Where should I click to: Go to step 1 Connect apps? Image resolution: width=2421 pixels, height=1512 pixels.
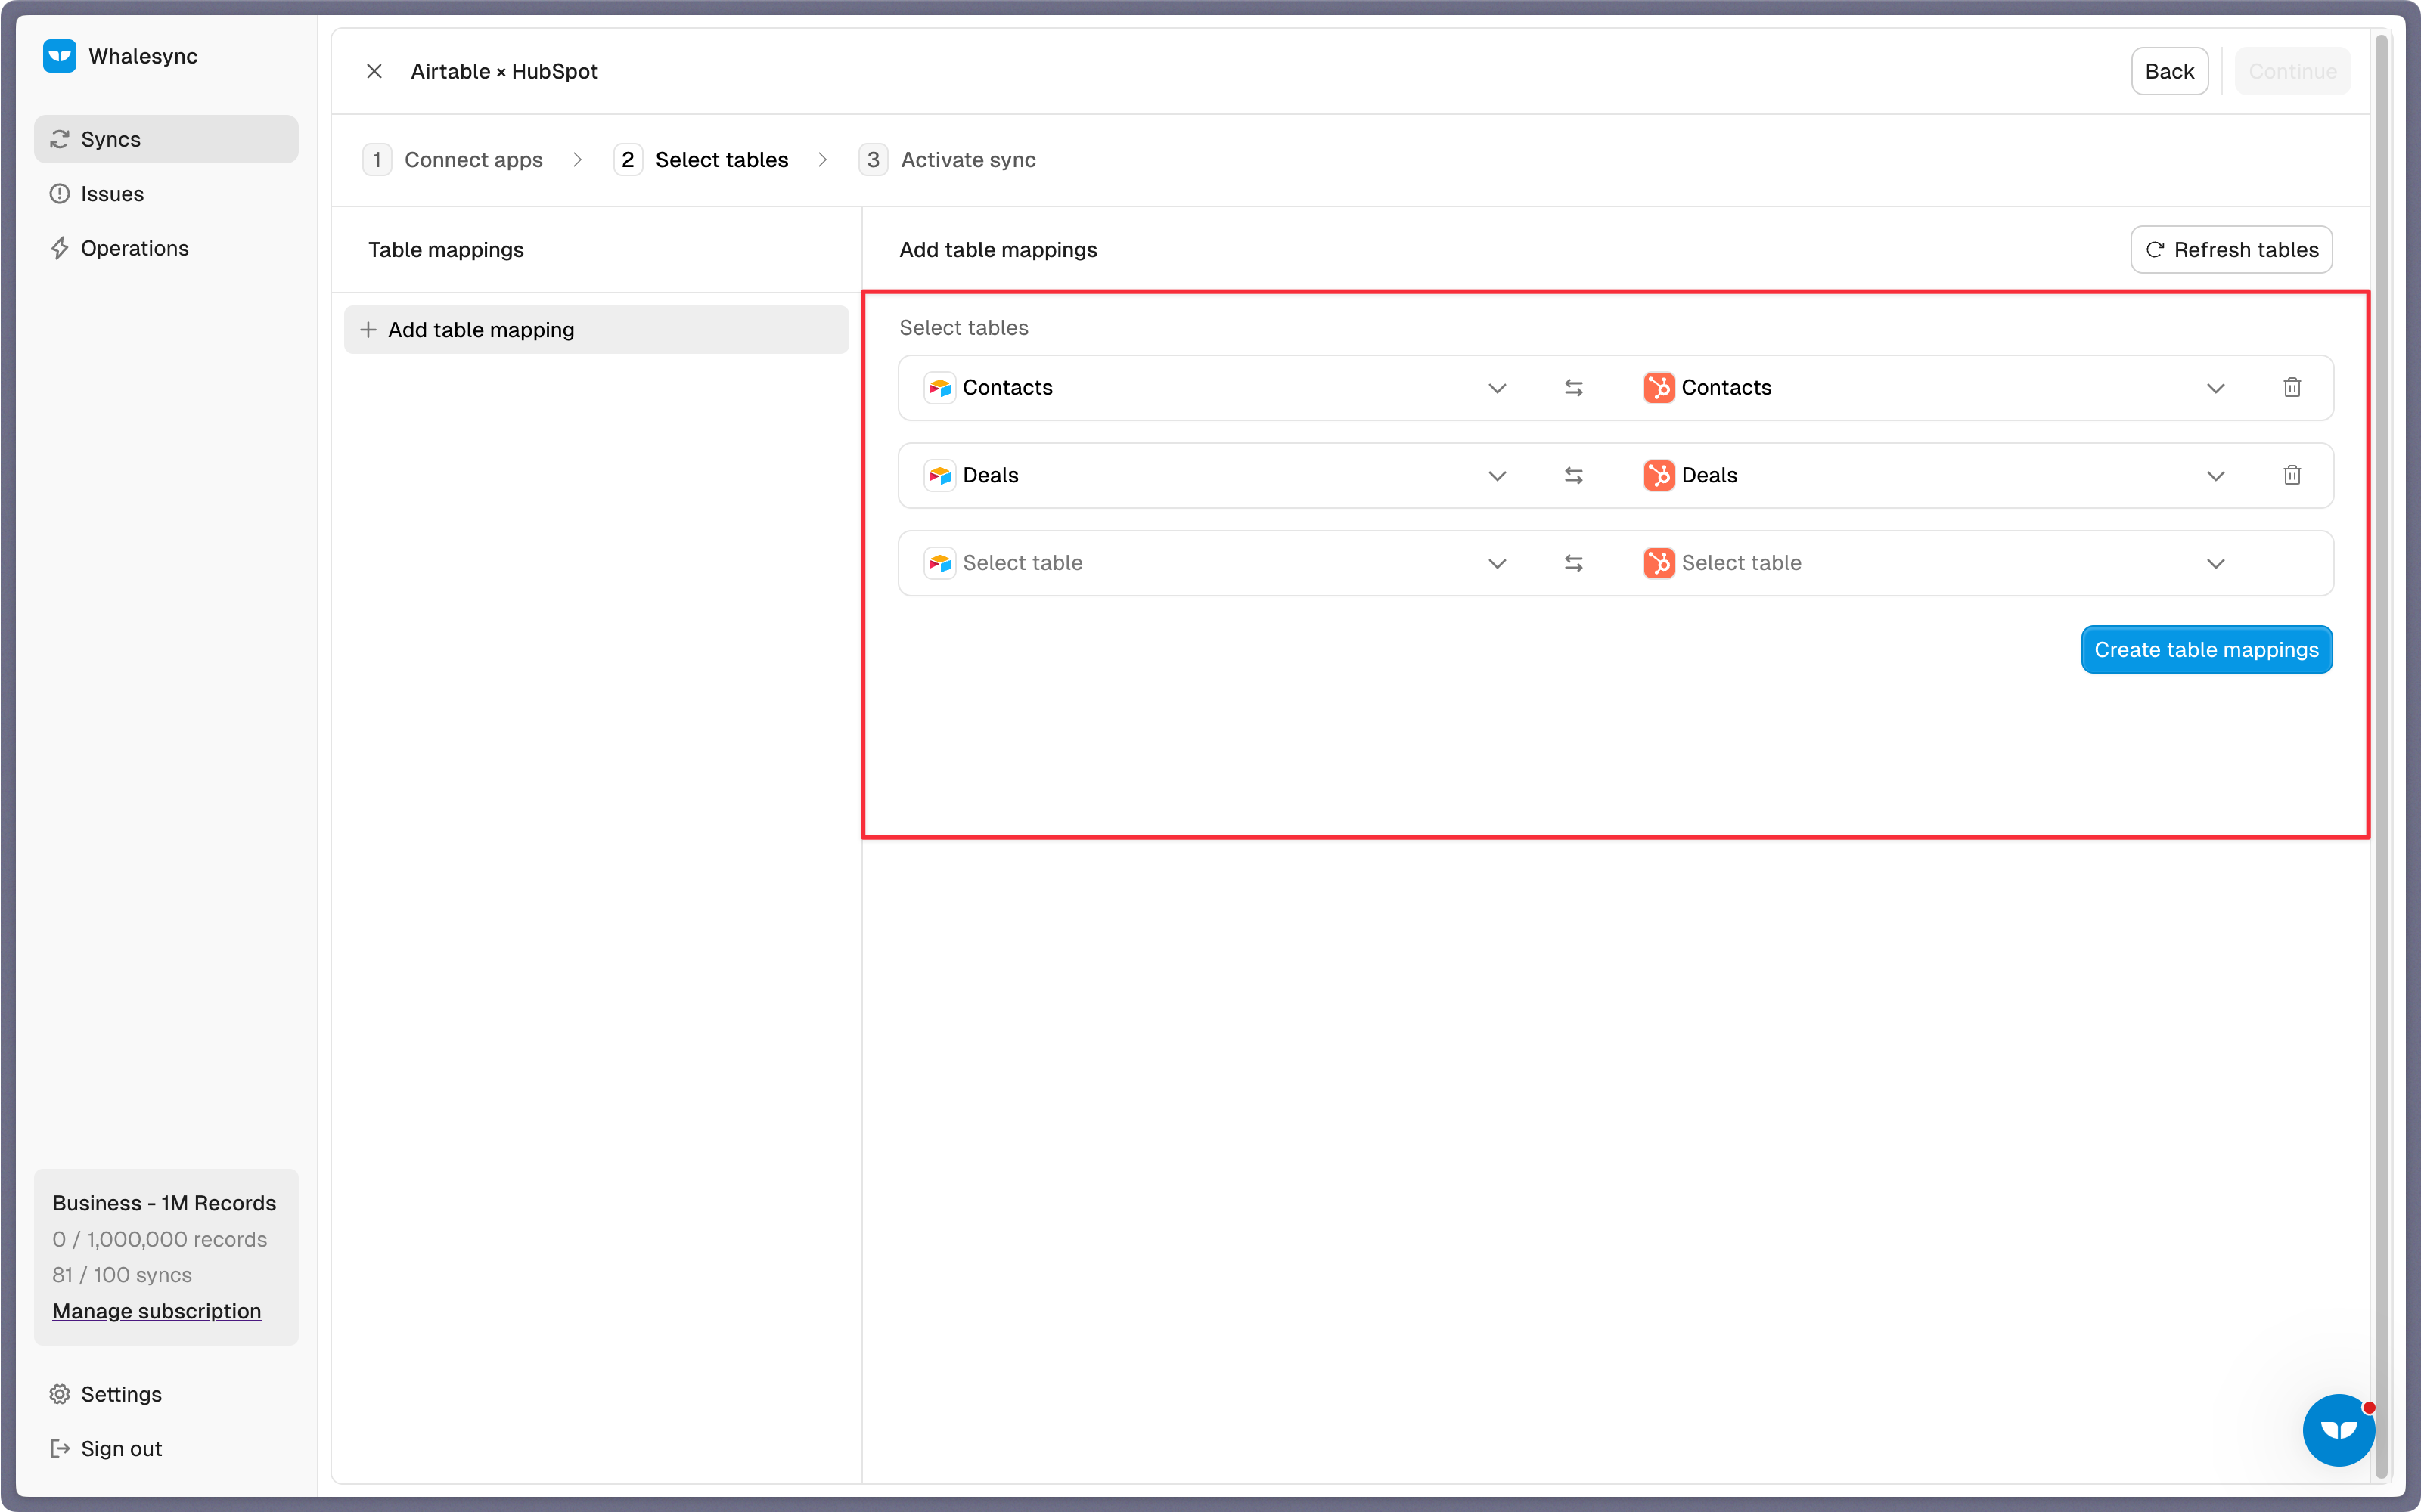click(453, 160)
